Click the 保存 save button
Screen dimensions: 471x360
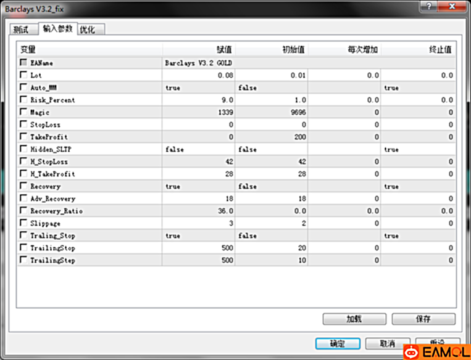[x=423, y=319]
